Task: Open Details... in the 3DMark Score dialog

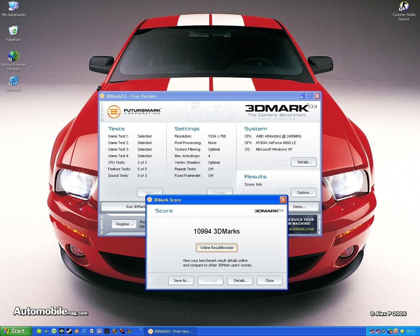Action: coord(241,281)
